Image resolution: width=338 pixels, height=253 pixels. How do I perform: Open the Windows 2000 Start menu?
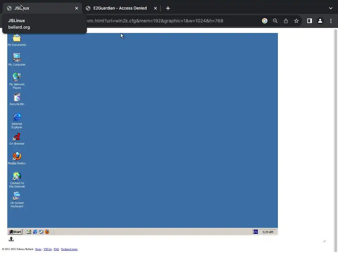point(15,232)
